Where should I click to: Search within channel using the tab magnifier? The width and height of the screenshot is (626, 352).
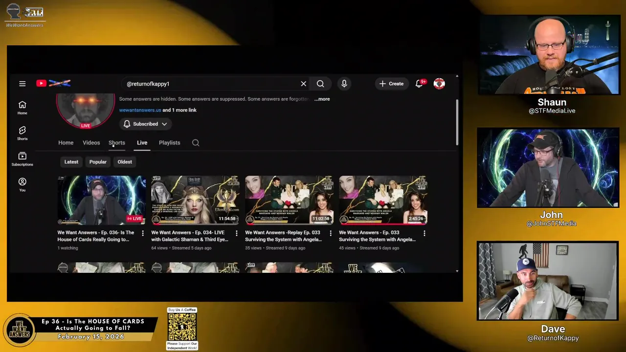coord(196,143)
